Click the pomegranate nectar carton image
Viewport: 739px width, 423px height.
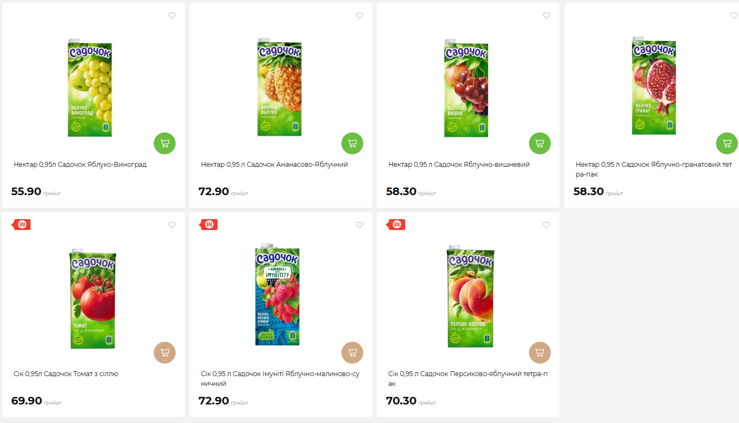654,86
